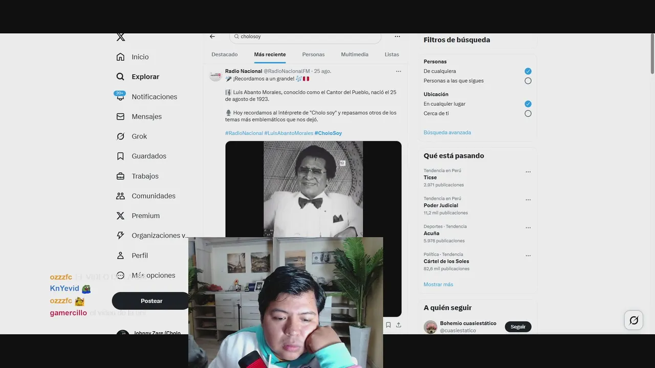Select De cualquiera people filter
The image size is (655, 368).
click(x=528, y=71)
